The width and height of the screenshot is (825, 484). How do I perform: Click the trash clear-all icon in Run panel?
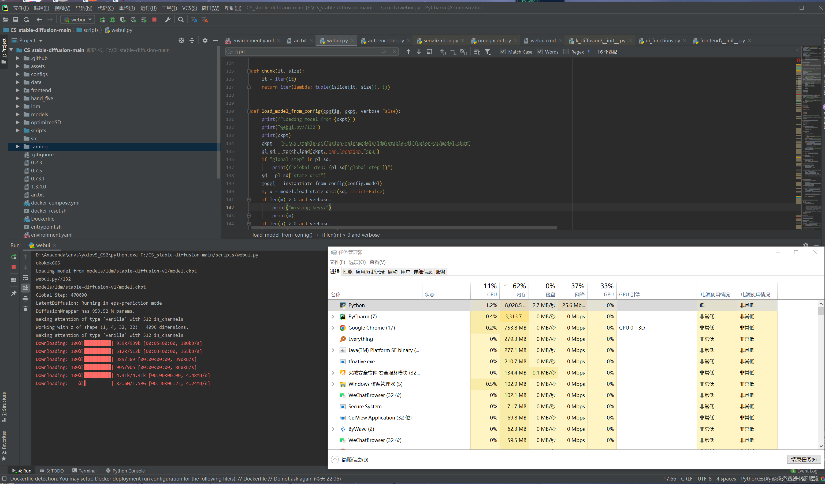click(x=25, y=309)
